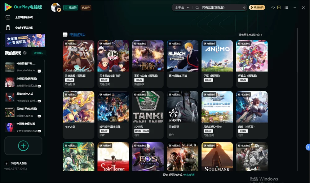Screen dimensions: 310x183
Task: Open 咒术回战 幻影夜行 game card
Action: pyautogui.click(x=113, y=64)
